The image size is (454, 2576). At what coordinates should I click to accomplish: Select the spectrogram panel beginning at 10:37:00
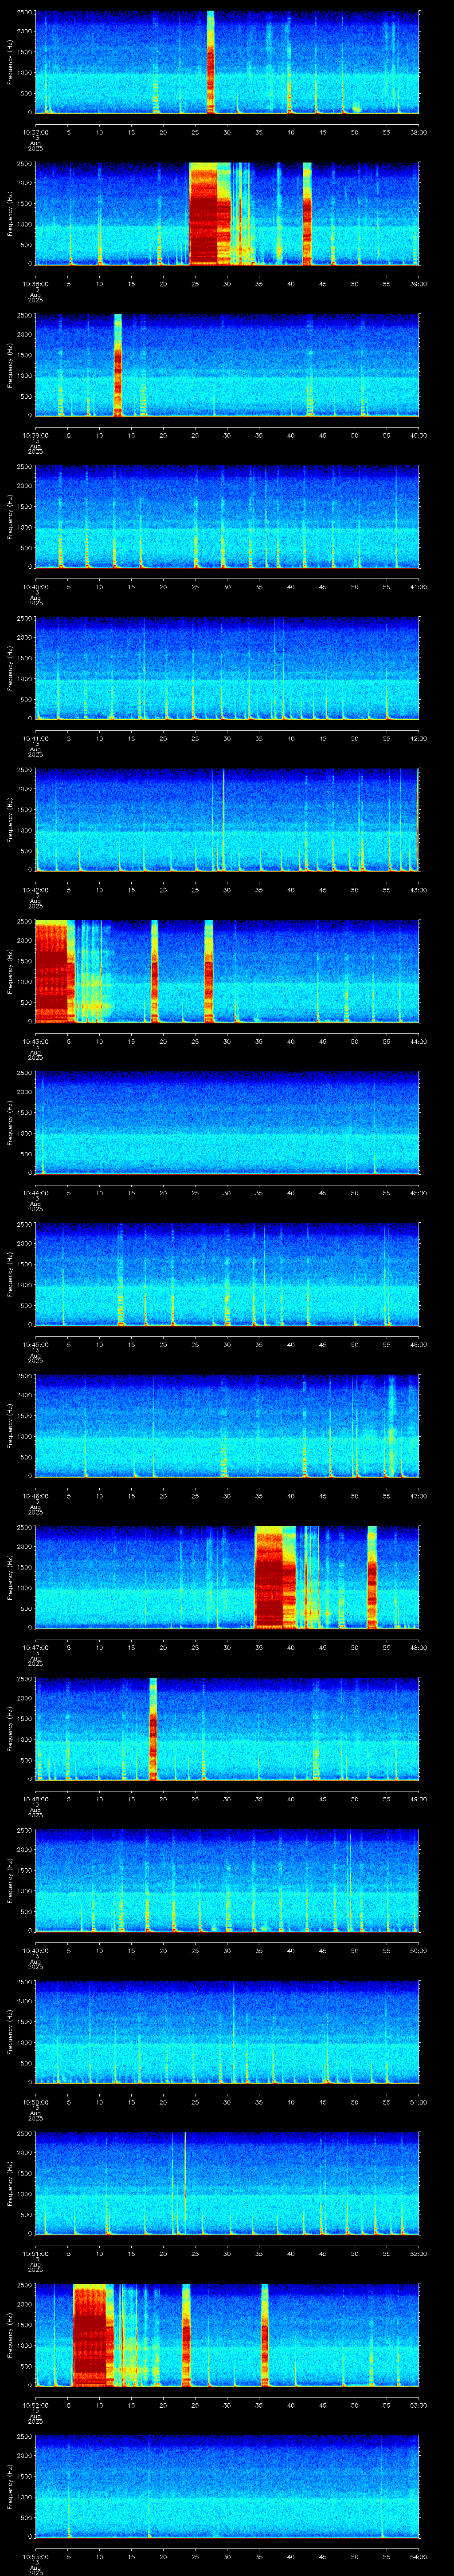pos(227,62)
